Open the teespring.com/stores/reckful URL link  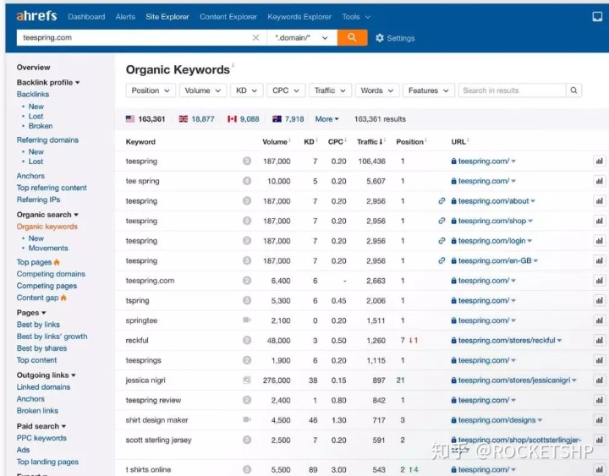point(507,341)
